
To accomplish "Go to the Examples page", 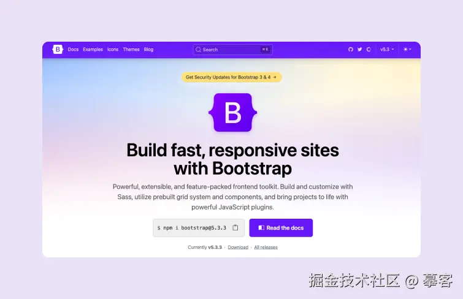I will pos(93,49).
